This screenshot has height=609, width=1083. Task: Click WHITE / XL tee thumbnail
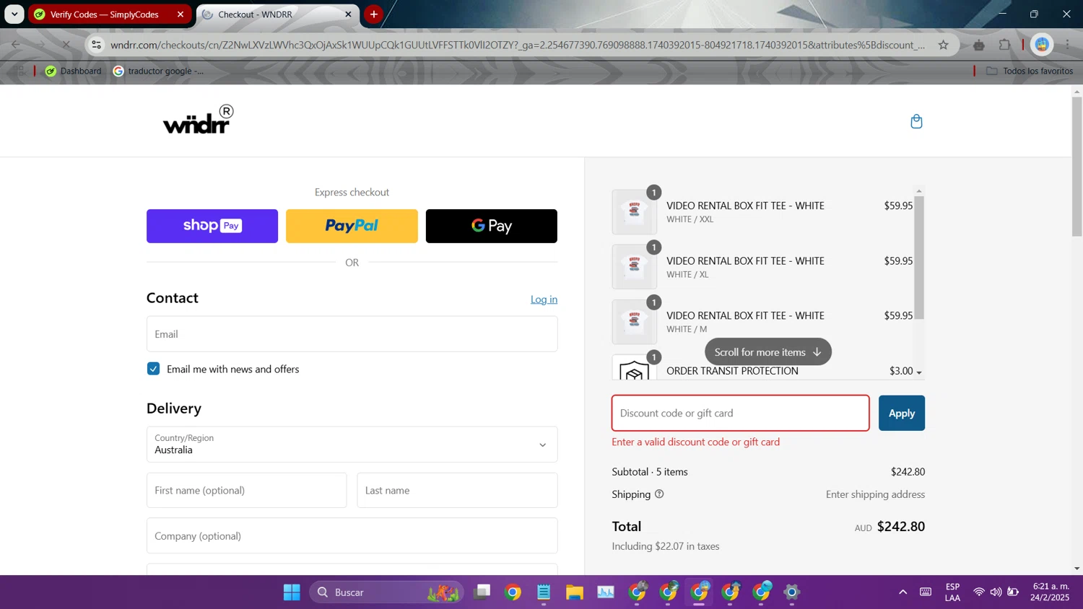(634, 266)
